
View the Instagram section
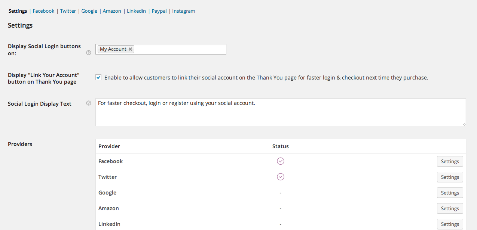coord(183,11)
